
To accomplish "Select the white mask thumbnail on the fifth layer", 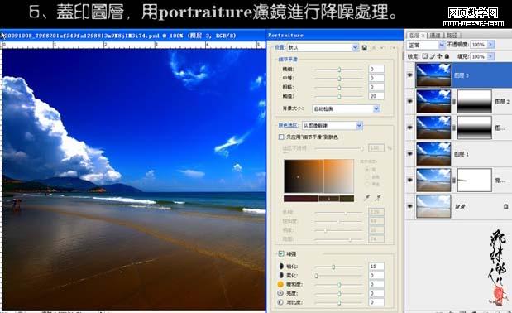I will pyautogui.click(x=475, y=180).
